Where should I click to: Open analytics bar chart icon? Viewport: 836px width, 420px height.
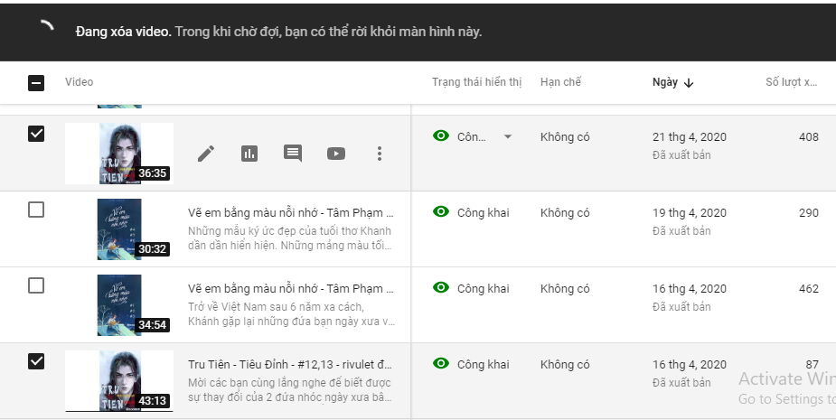(x=249, y=154)
